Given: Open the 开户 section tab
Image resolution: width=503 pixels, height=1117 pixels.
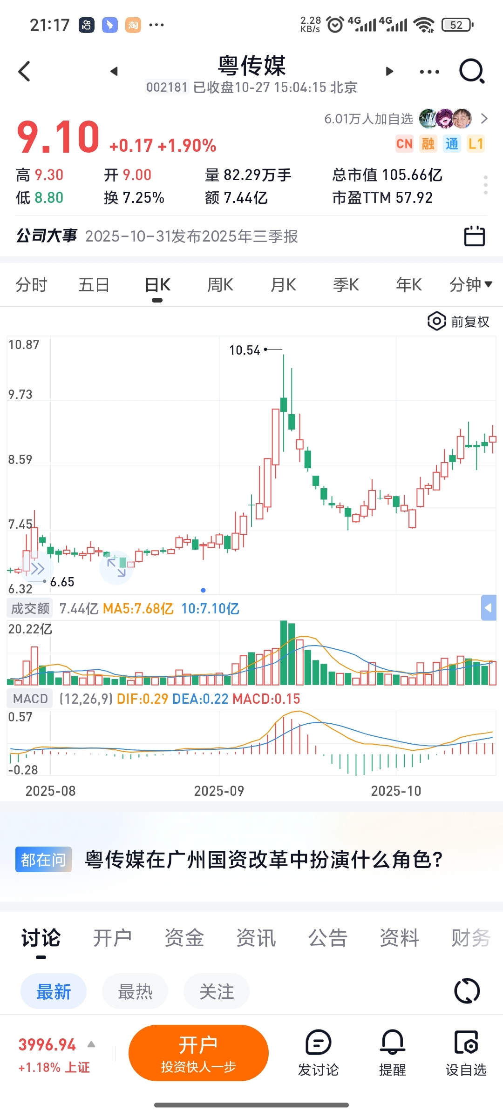Looking at the screenshot, I should pyautogui.click(x=112, y=938).
